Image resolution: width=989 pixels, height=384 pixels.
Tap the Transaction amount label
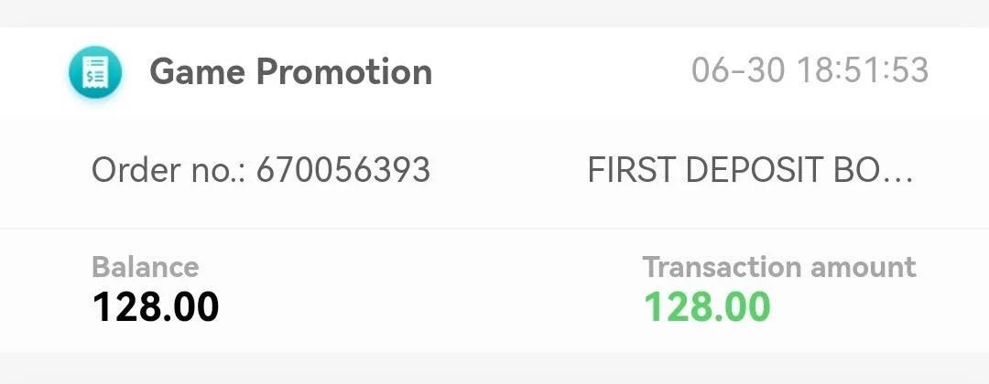(x=779, y=267)
